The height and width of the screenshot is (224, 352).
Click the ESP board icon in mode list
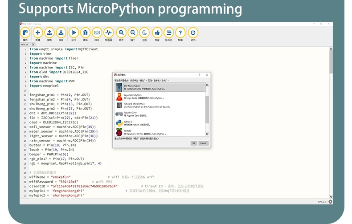119,87
